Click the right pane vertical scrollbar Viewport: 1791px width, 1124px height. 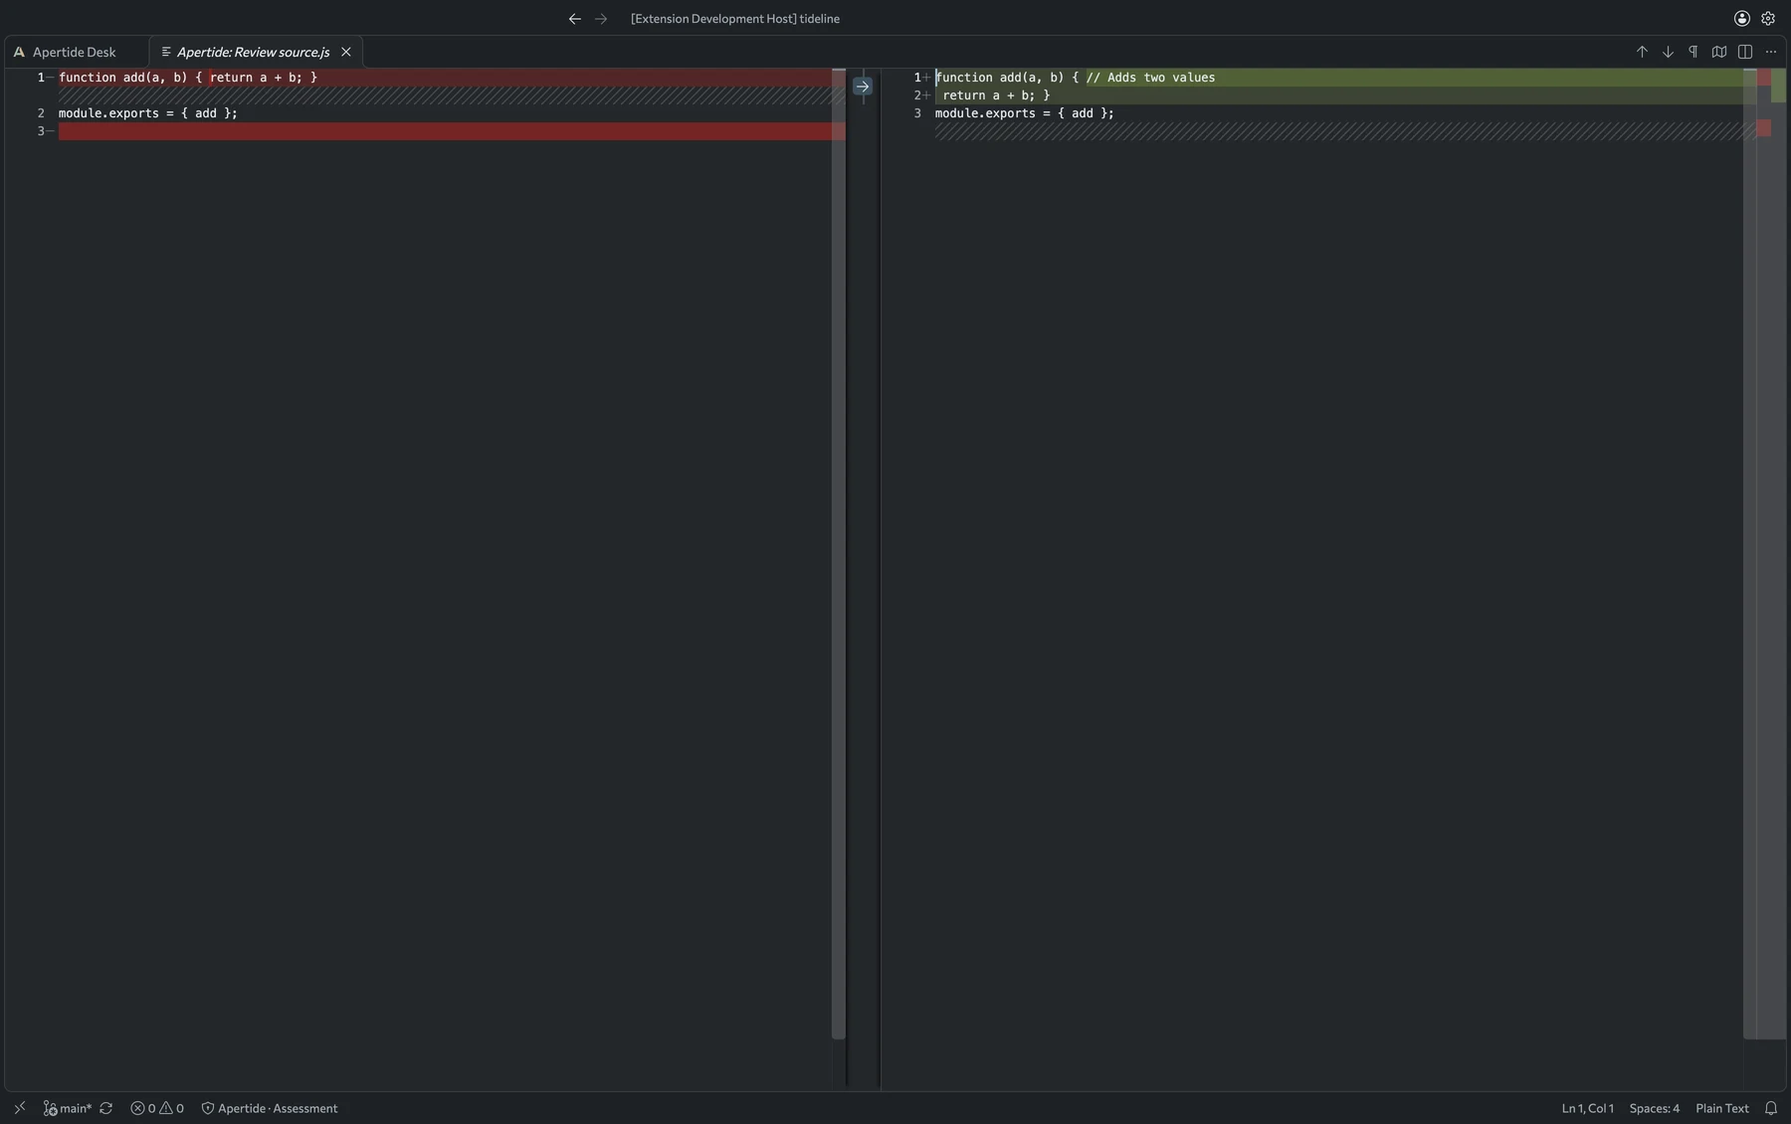click(1750, 554)
